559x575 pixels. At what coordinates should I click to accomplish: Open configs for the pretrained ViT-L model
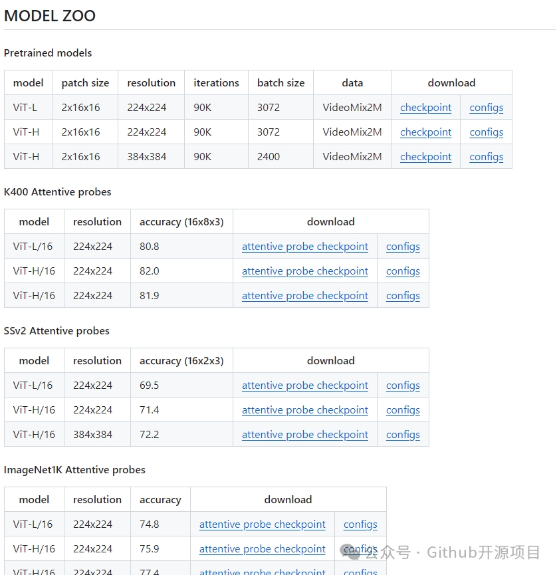pos(486,108)
